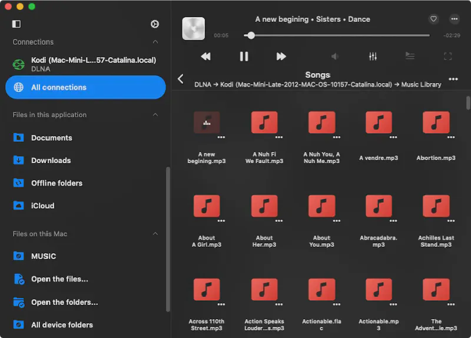Mark song as favorite with heart

pyautogui.click(x=434, y=19)
